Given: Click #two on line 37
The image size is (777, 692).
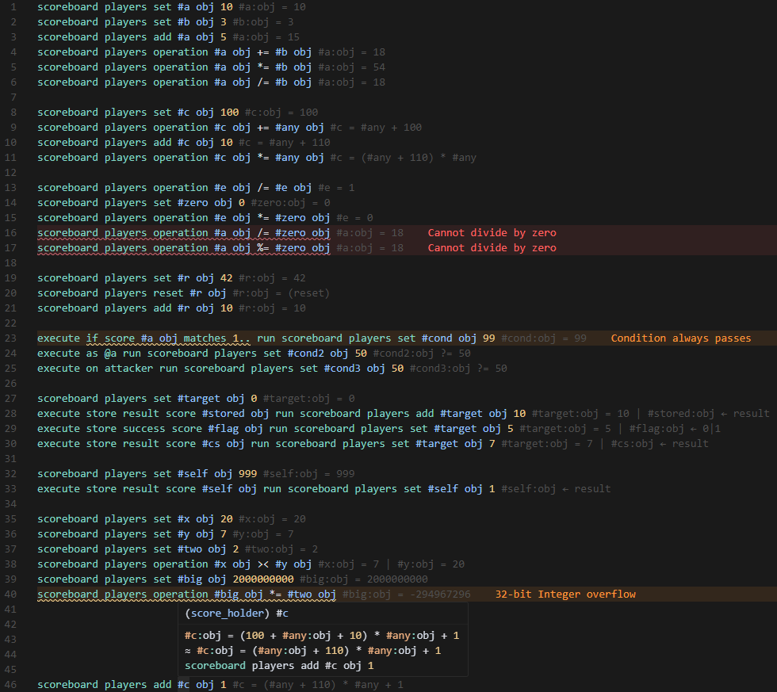Looking at the screenshot, I should coord(189,549).
